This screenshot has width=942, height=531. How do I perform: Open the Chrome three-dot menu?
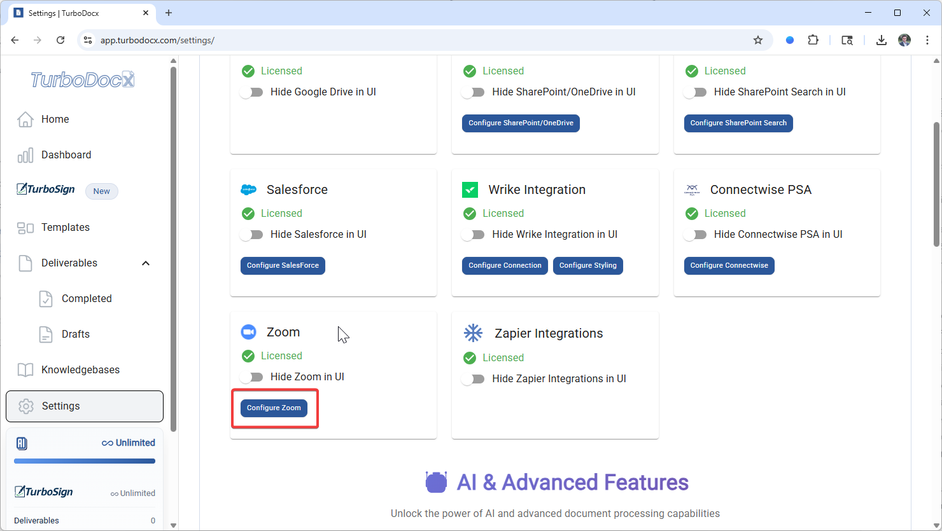[x=927, y=40]
